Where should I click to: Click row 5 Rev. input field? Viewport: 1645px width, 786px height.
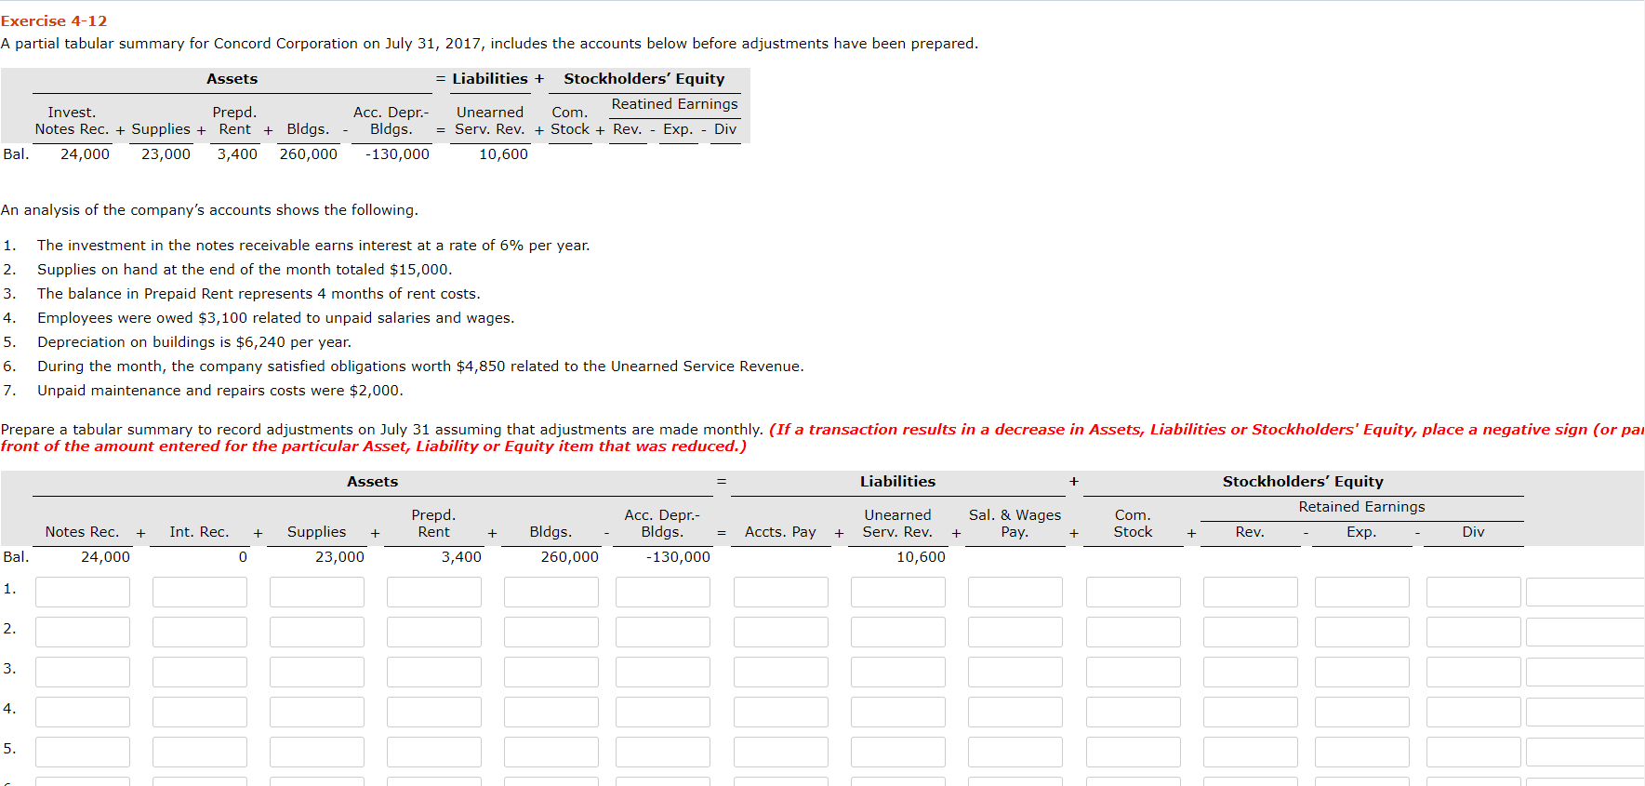pos(1251,752)
